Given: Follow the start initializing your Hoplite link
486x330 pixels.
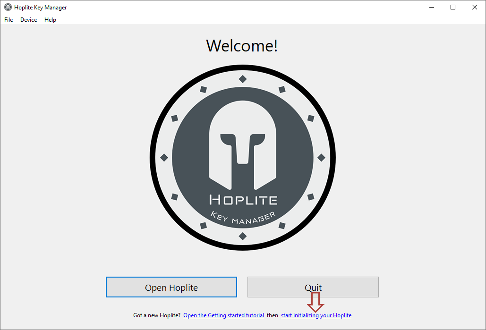Looking at the screenshot, I should [316, 315].
